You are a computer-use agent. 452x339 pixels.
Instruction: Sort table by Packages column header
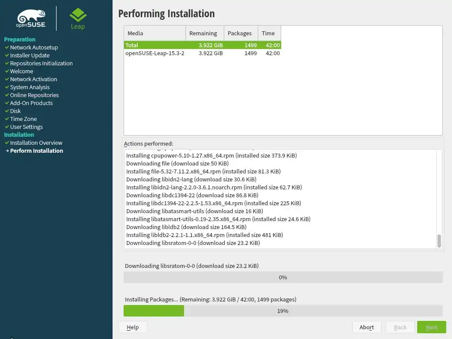point(241,33)
